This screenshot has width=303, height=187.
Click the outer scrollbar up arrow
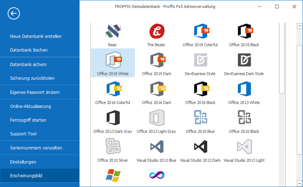[x=299, y=26]
